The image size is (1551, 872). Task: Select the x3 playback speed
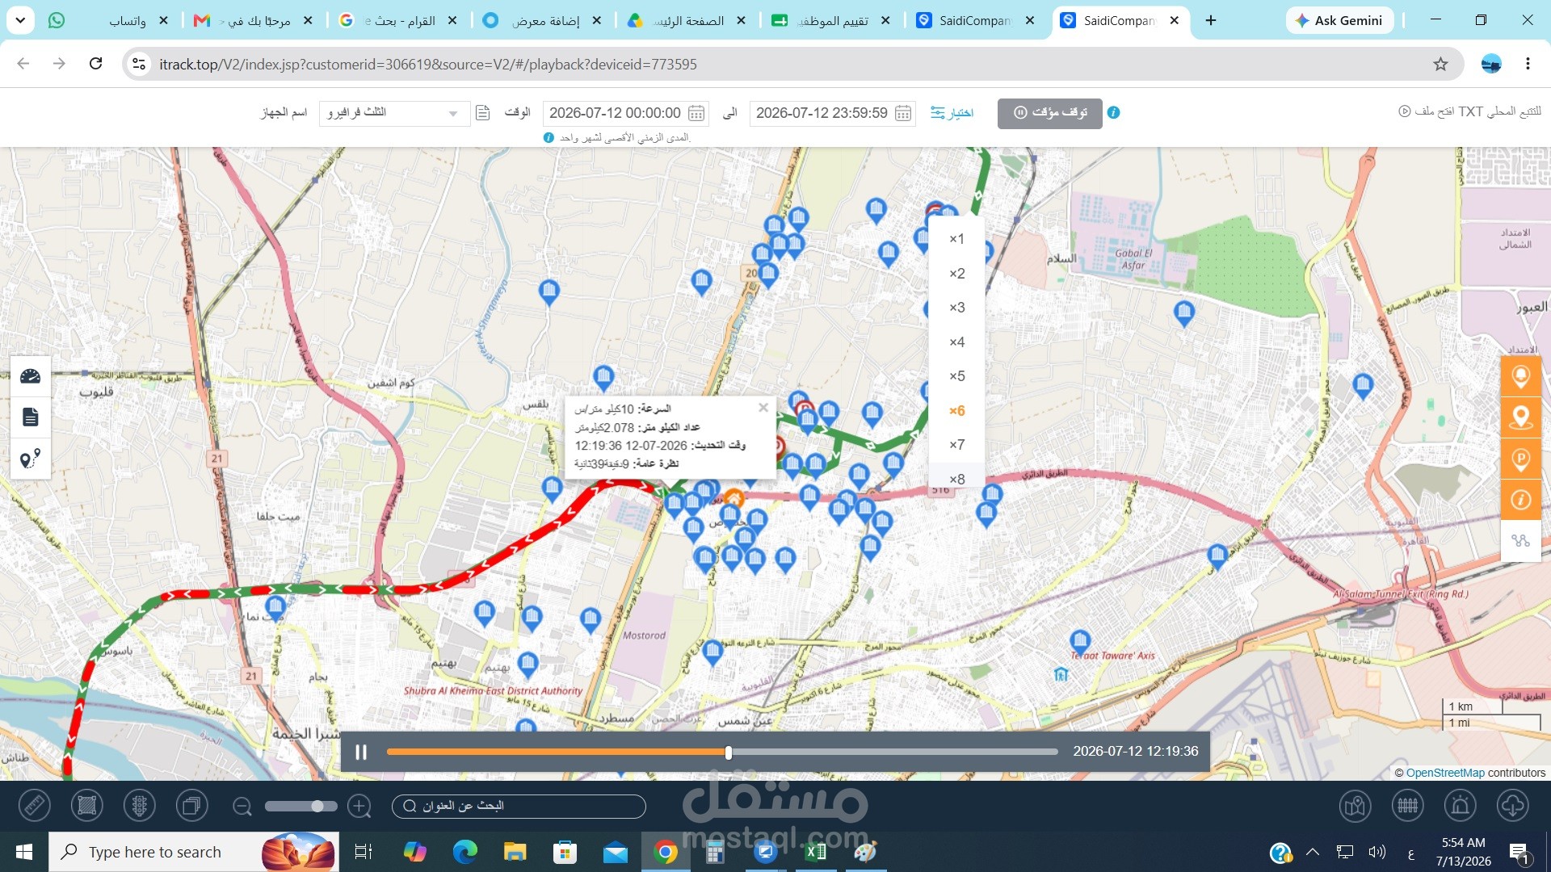[956, 308]
